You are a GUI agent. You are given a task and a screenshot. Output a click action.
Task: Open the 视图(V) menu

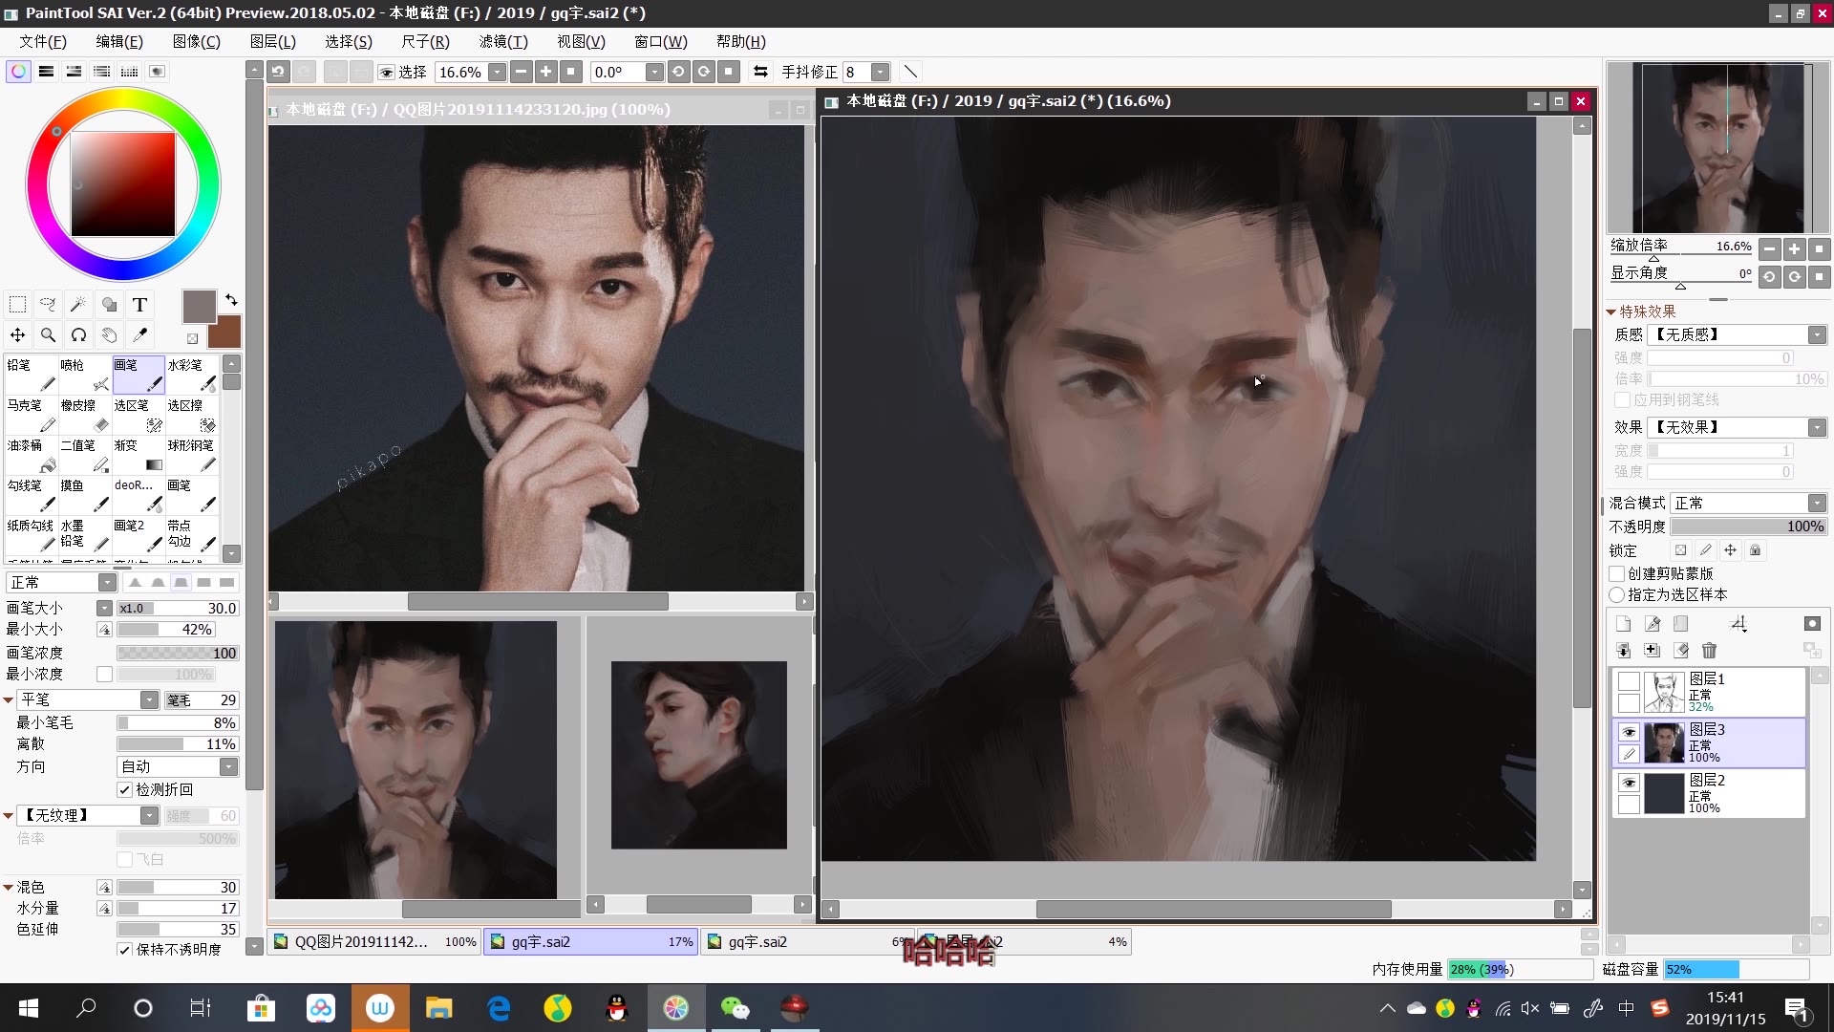tap(582, 41)
